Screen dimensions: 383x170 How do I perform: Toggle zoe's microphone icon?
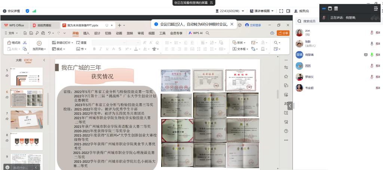(372, 33)
